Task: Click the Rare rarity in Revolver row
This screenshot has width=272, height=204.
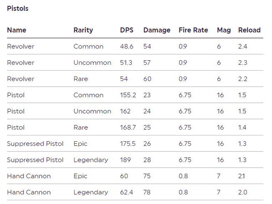Action: point(81,79)
